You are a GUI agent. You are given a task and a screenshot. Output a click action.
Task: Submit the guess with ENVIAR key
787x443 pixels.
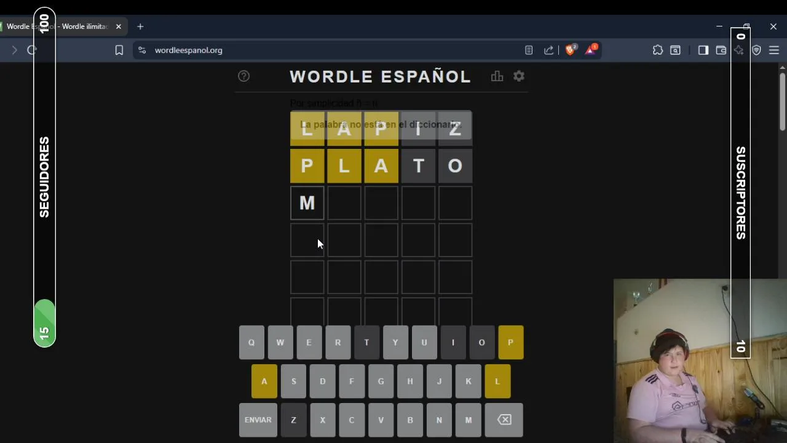258,420
